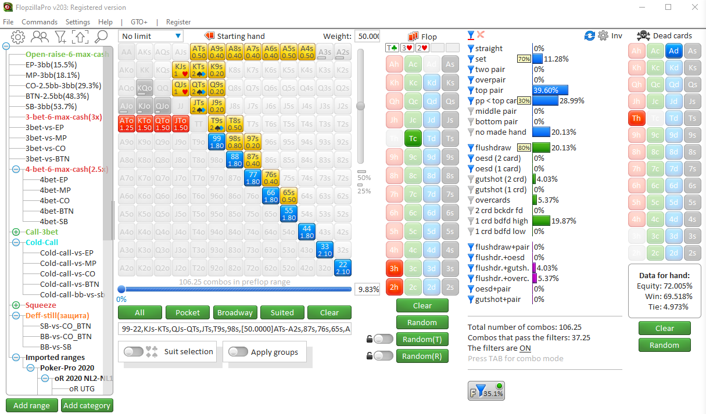Click the Random button under Flop cards

point(422,322)
